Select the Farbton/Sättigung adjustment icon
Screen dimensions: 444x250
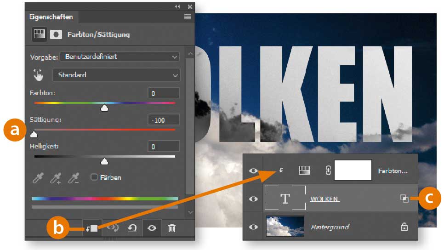39,34
